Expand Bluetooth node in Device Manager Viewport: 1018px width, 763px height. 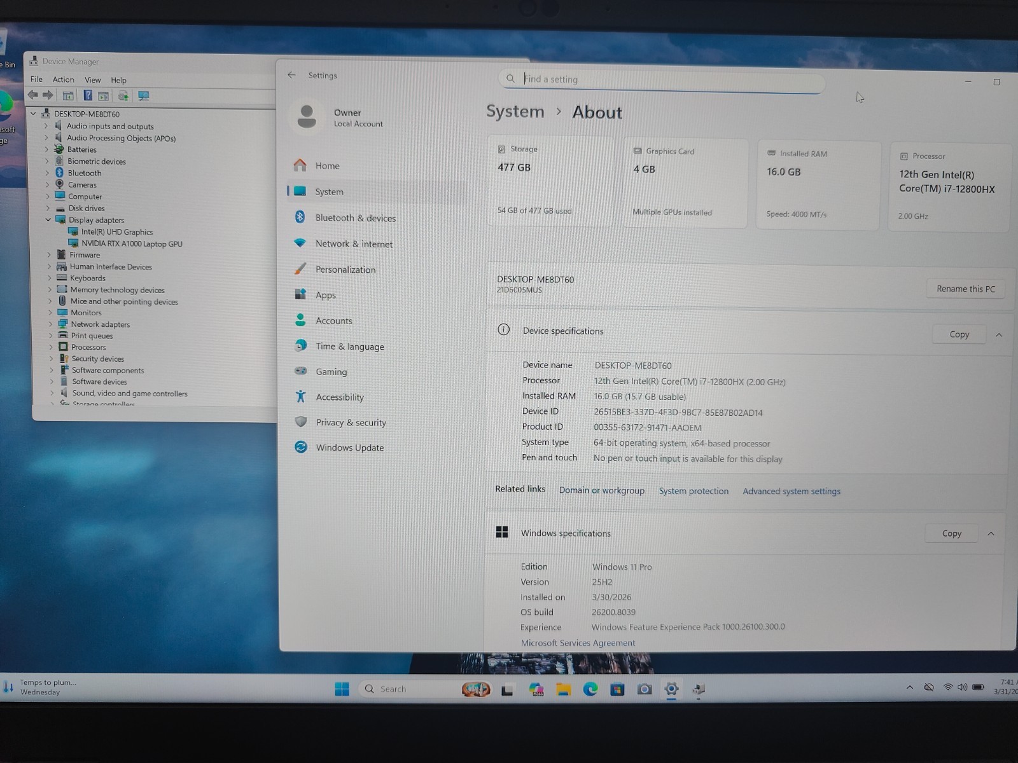click(x=46, y=173)
